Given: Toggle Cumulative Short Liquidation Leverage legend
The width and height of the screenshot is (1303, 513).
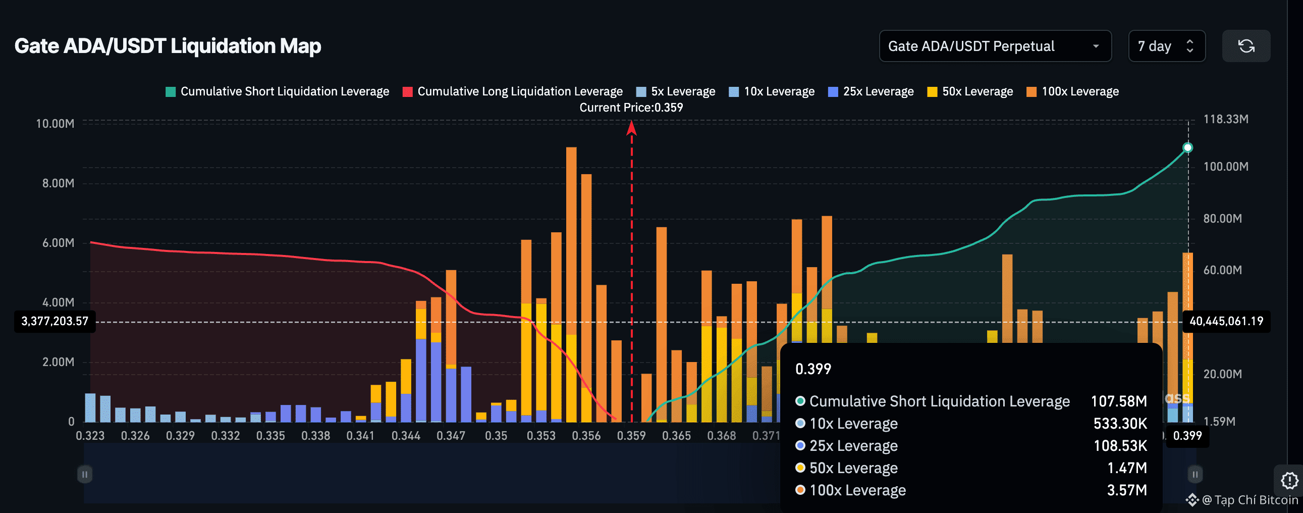Looking at the screenshot, I should click(x=277, y=91).
